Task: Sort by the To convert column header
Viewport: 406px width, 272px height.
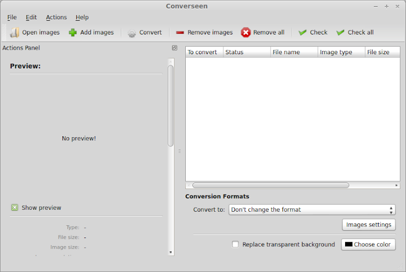Action: [205, 52]
